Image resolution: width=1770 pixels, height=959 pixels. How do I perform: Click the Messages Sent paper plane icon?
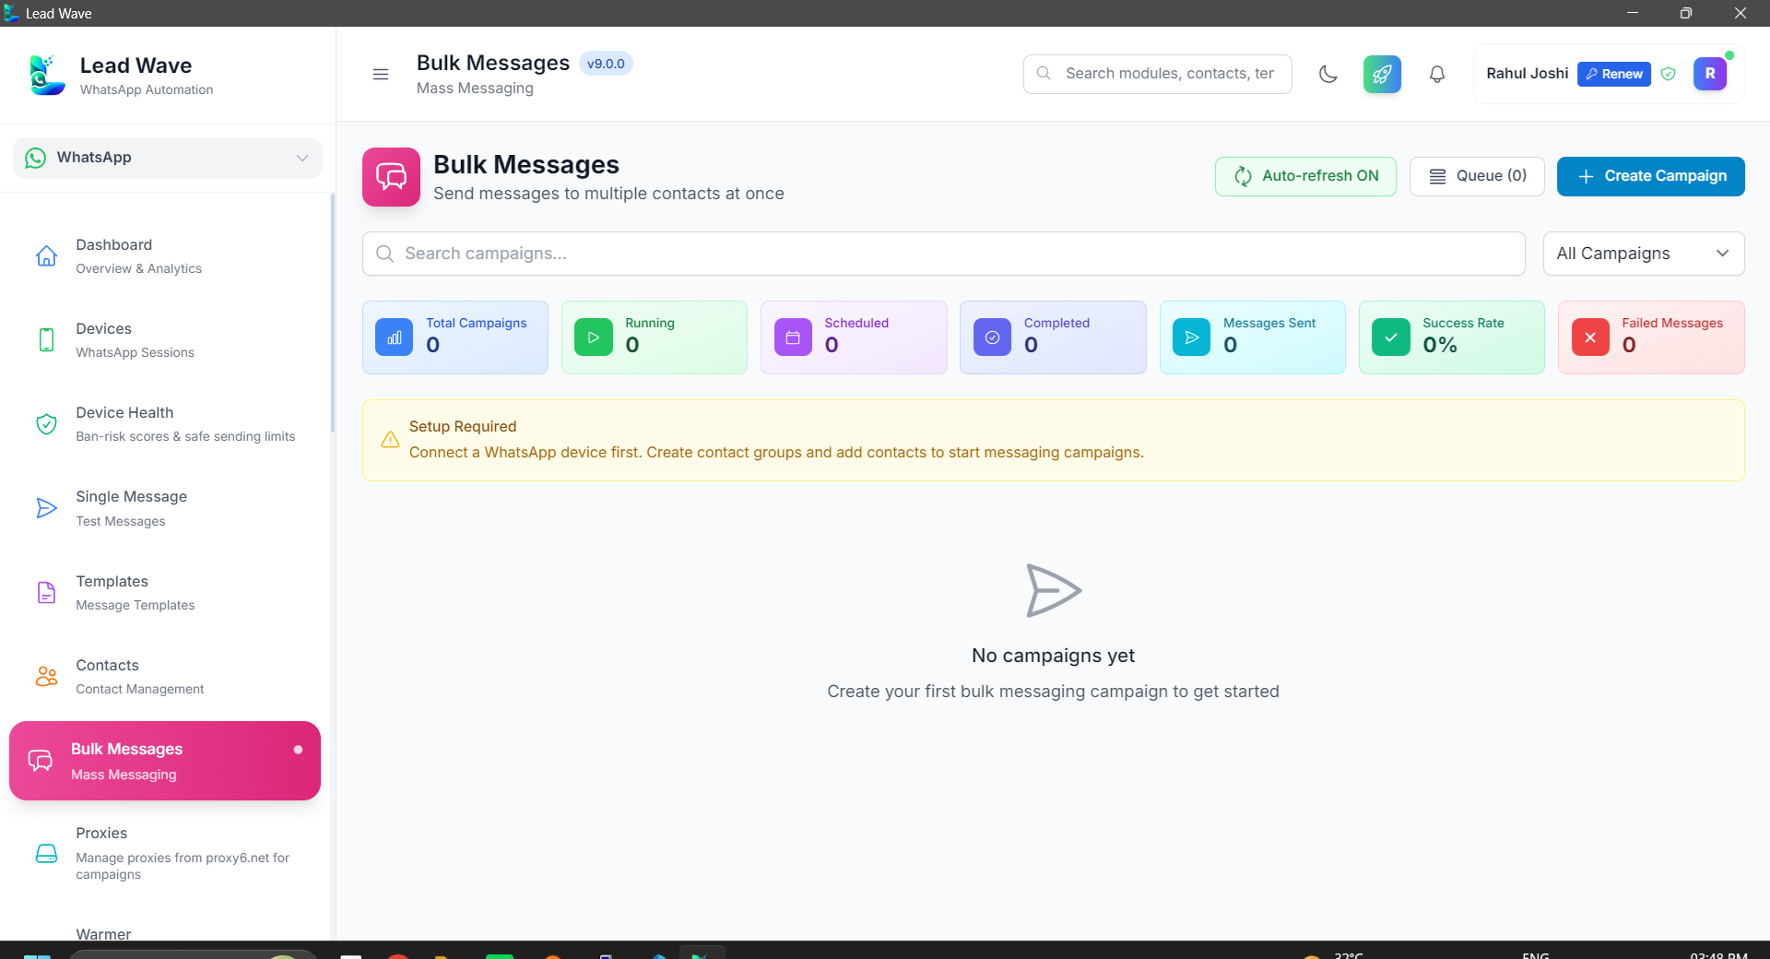[1192, 337]
